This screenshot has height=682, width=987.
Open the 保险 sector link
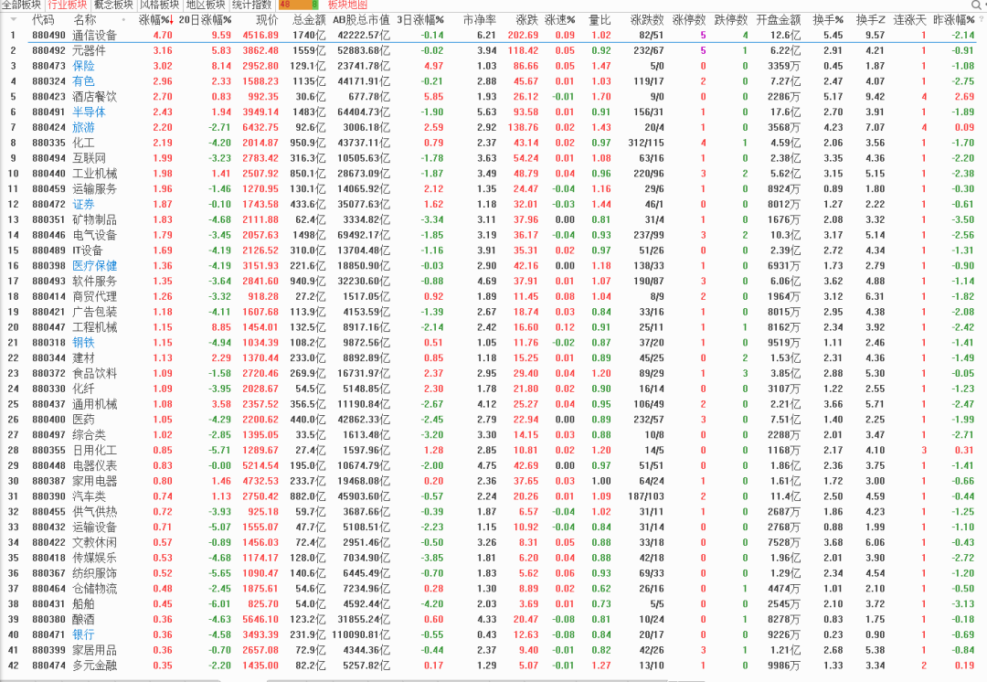[84, 66]
